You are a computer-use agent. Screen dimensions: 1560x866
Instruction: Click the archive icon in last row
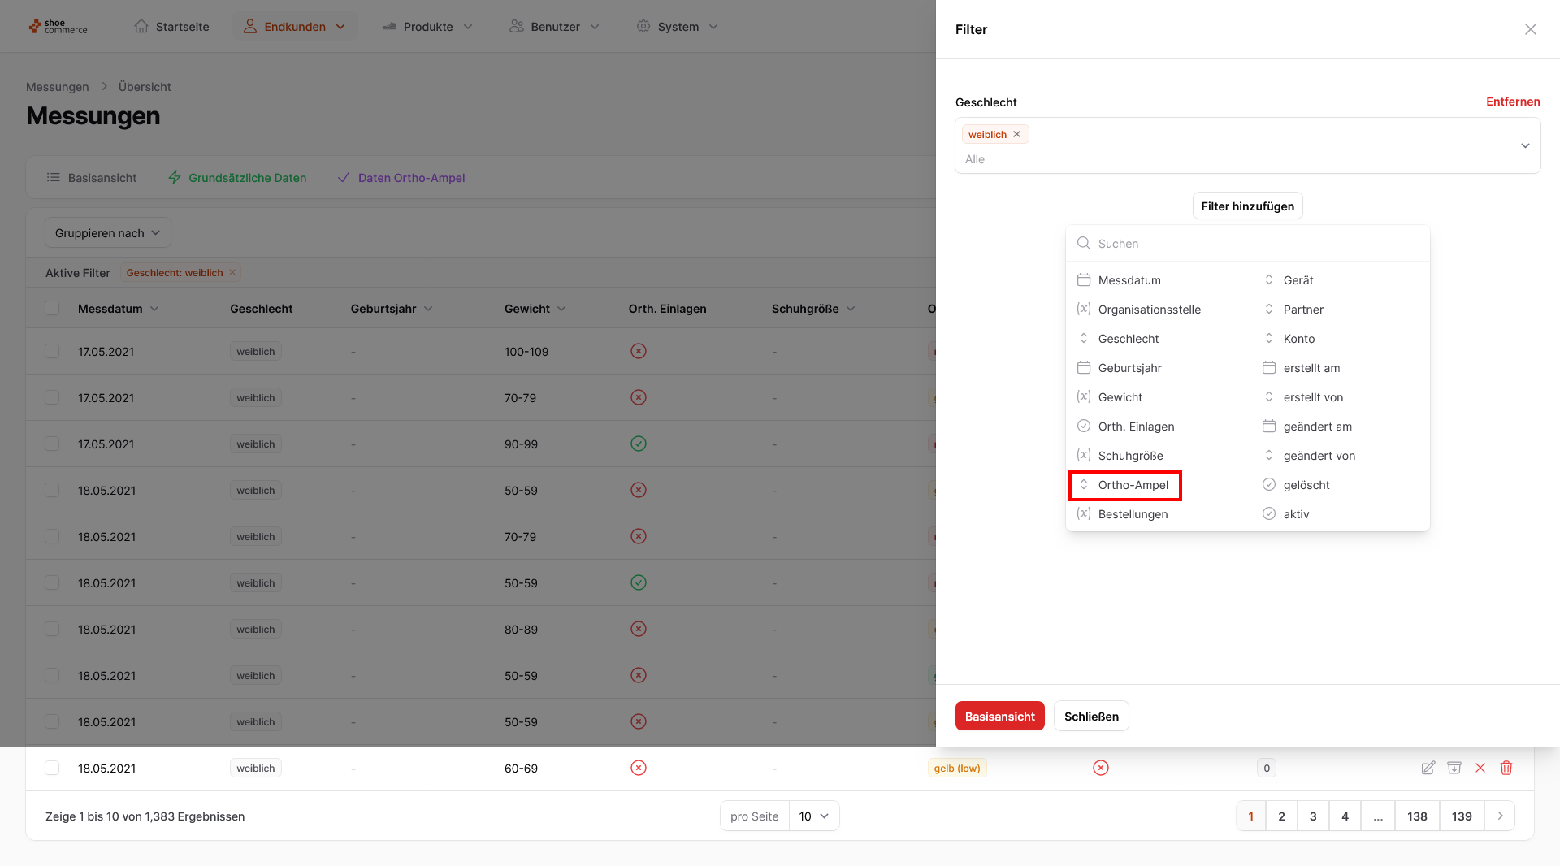tap(1454, 768)
